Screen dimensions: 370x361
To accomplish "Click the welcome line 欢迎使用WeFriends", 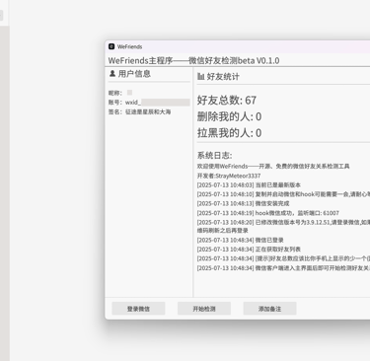I will 273,166.
